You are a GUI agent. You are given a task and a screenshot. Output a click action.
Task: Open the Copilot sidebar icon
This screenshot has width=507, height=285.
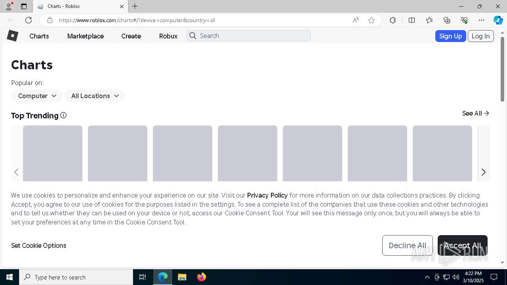(498, 20)
